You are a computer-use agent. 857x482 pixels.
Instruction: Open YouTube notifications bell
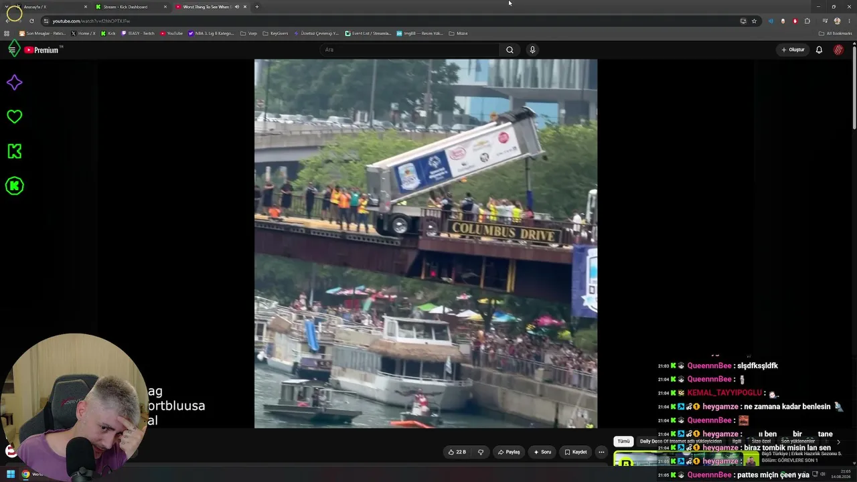tap(819, 50)
